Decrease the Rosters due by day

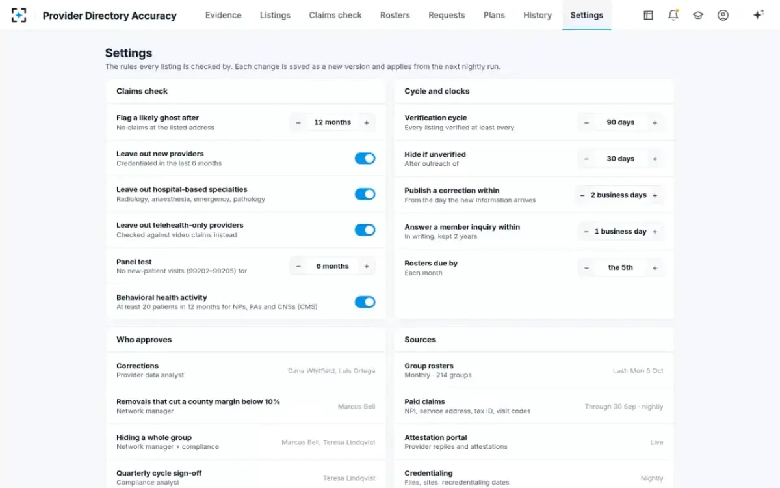tap(586, 267)
